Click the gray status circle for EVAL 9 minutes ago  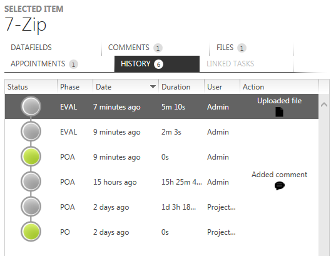tap(31, 131)
